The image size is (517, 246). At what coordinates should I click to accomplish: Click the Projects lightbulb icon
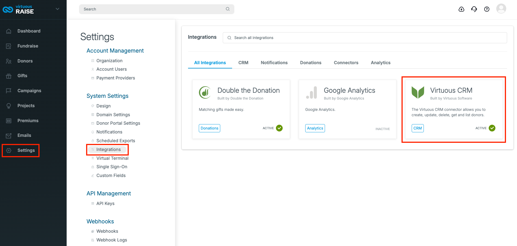[9, 106]
